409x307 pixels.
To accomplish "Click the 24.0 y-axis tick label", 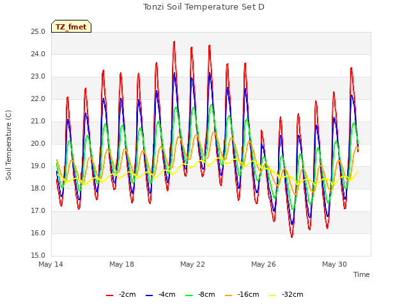I will [38, 54].
